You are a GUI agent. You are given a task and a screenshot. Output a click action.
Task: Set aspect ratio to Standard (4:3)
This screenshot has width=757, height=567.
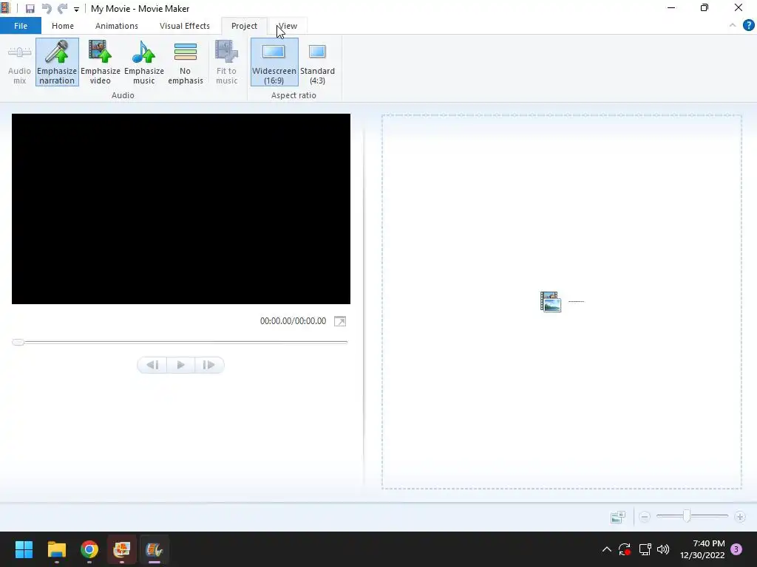317,63
